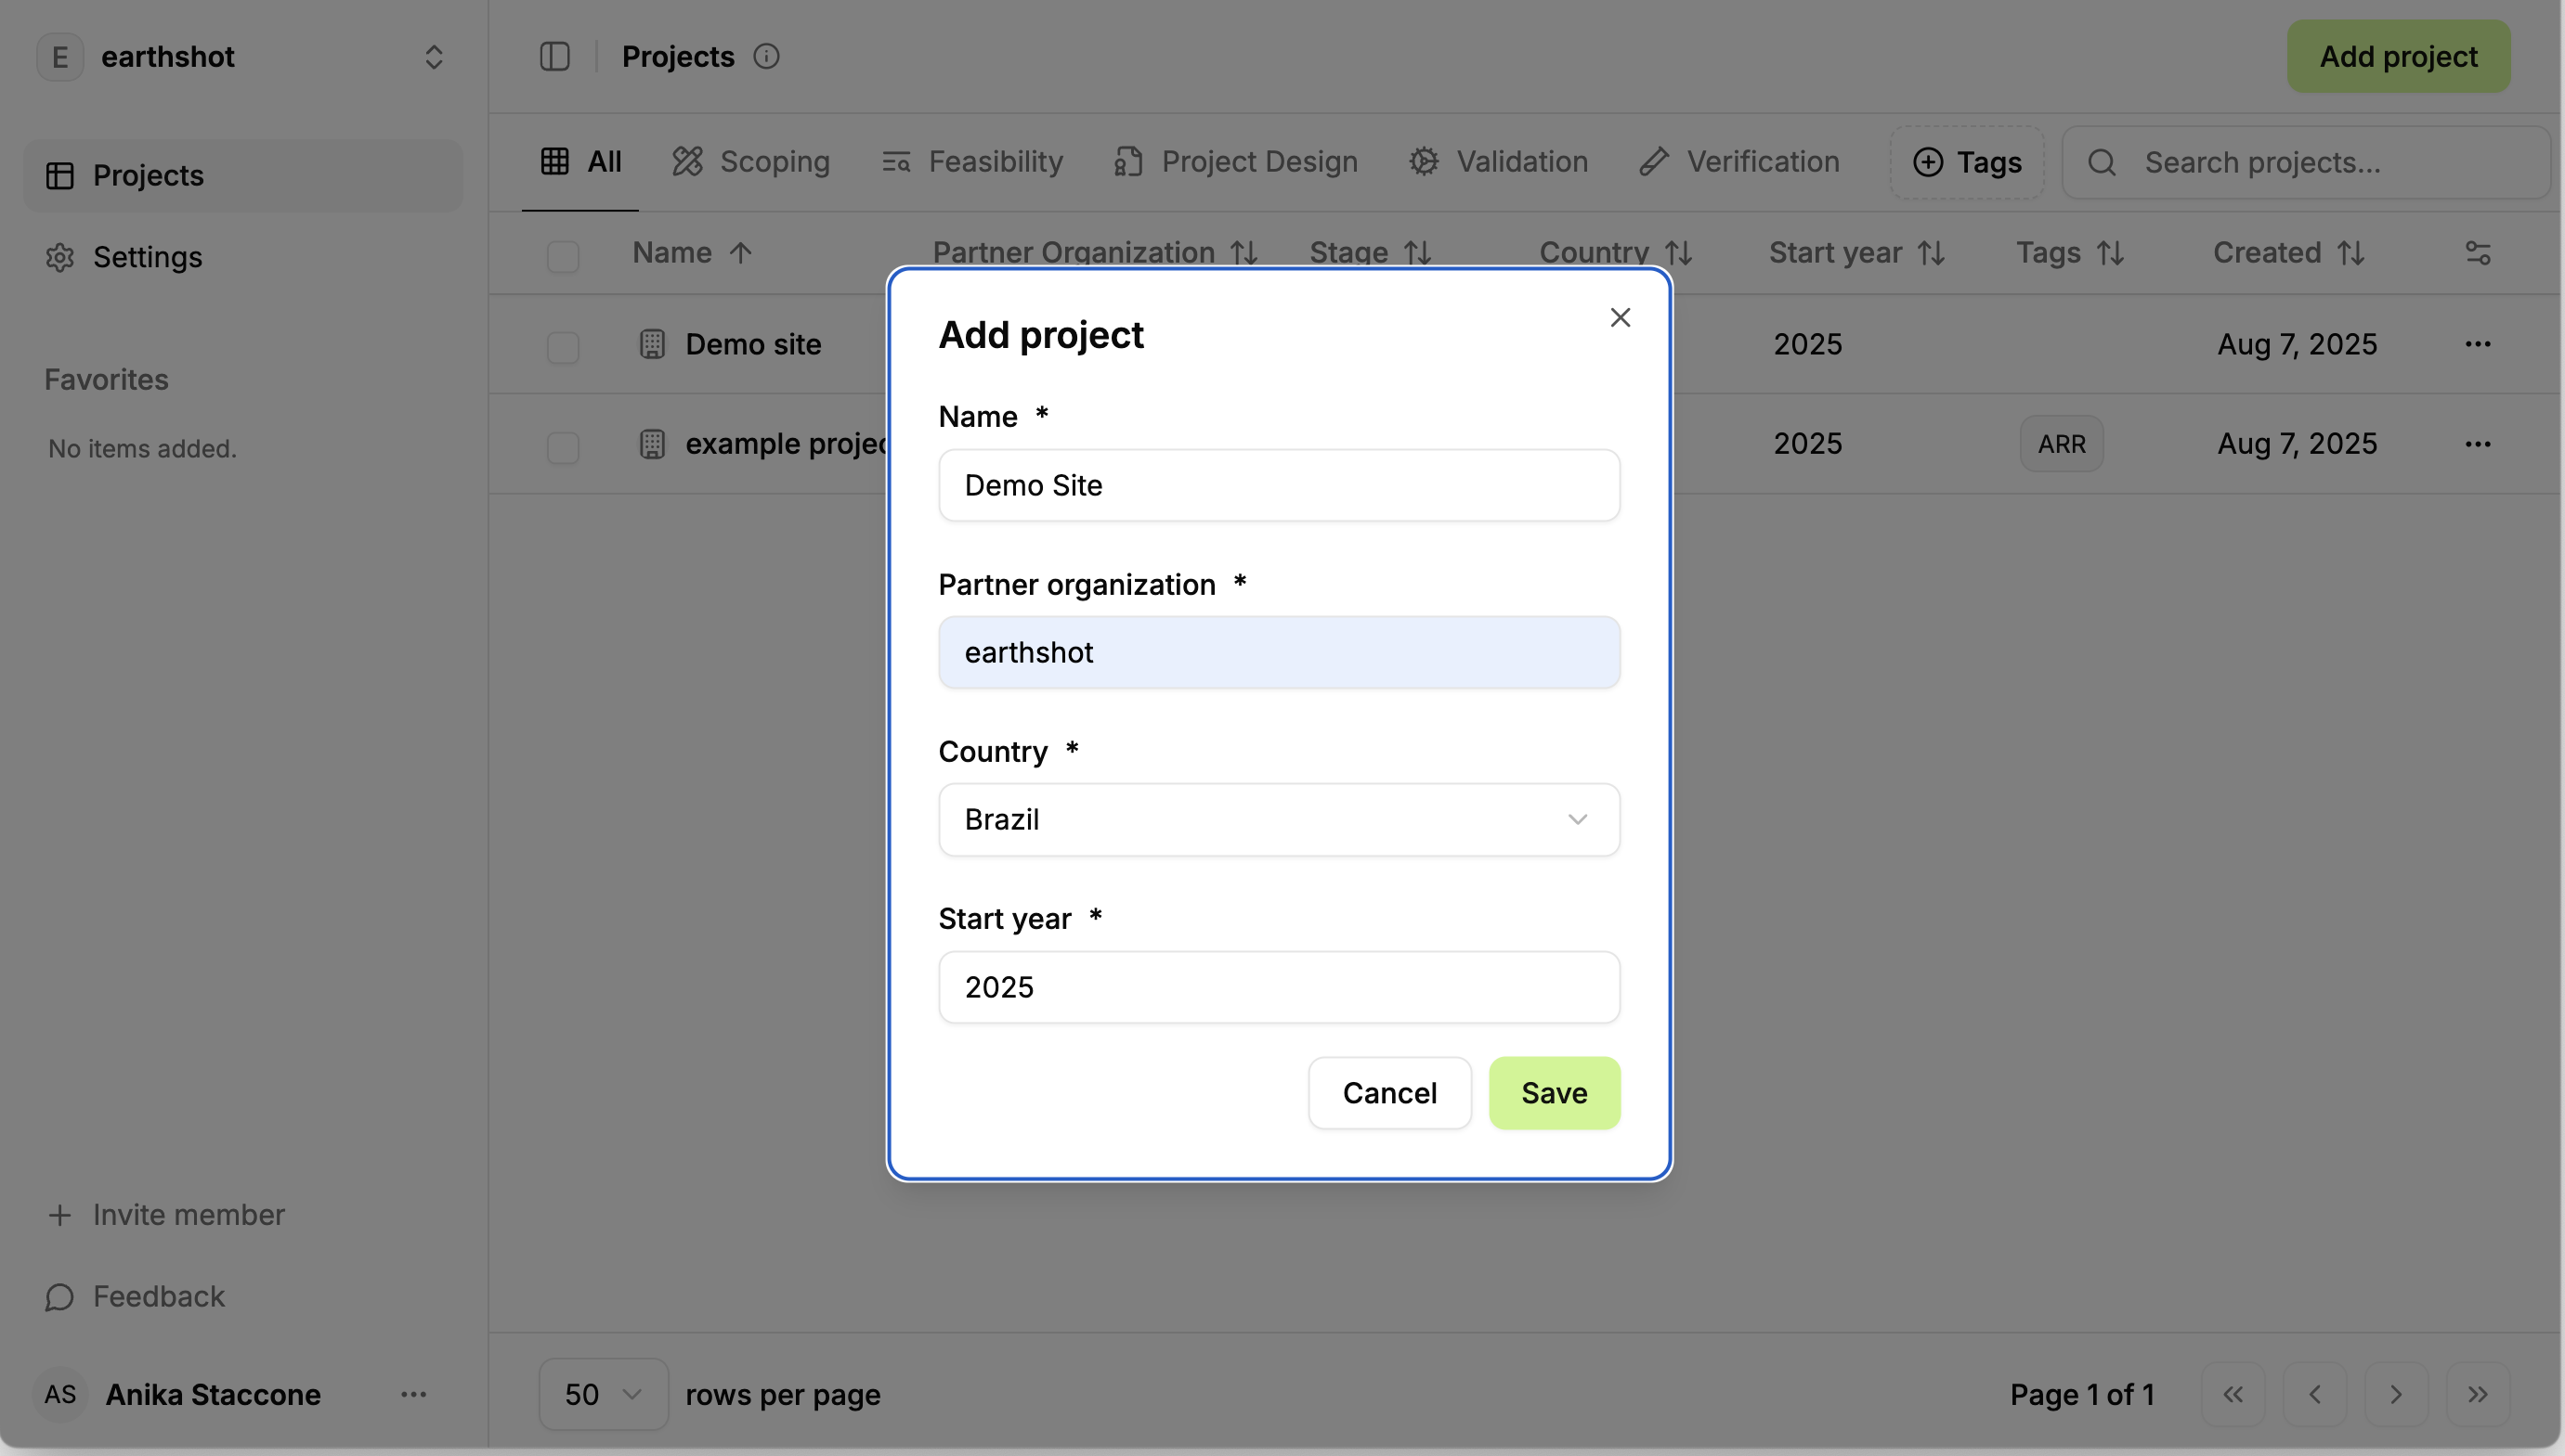Click Save in the Add project dialog

(1554, 1093)
